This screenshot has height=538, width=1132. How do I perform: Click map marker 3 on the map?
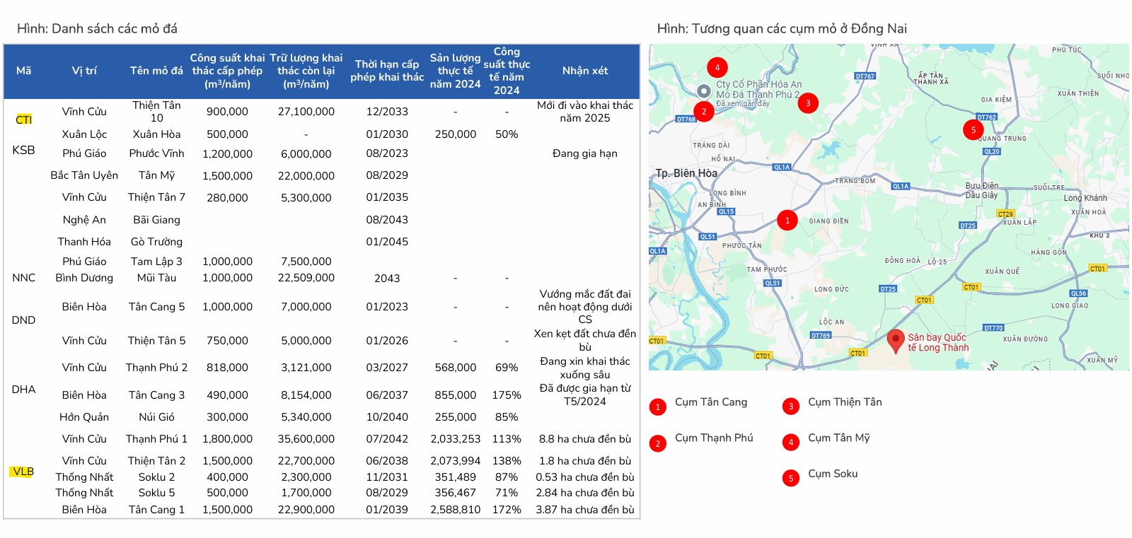click(x=808, y=103)
